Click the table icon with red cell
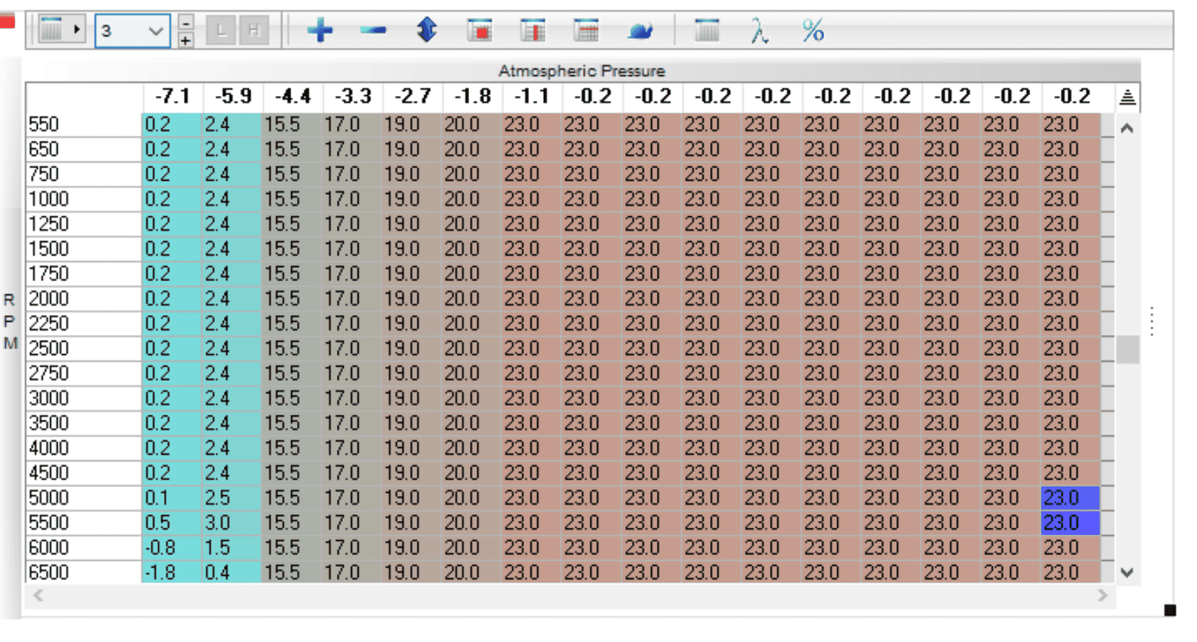This screenshot has width=1197, height=642. click(480, 31)
